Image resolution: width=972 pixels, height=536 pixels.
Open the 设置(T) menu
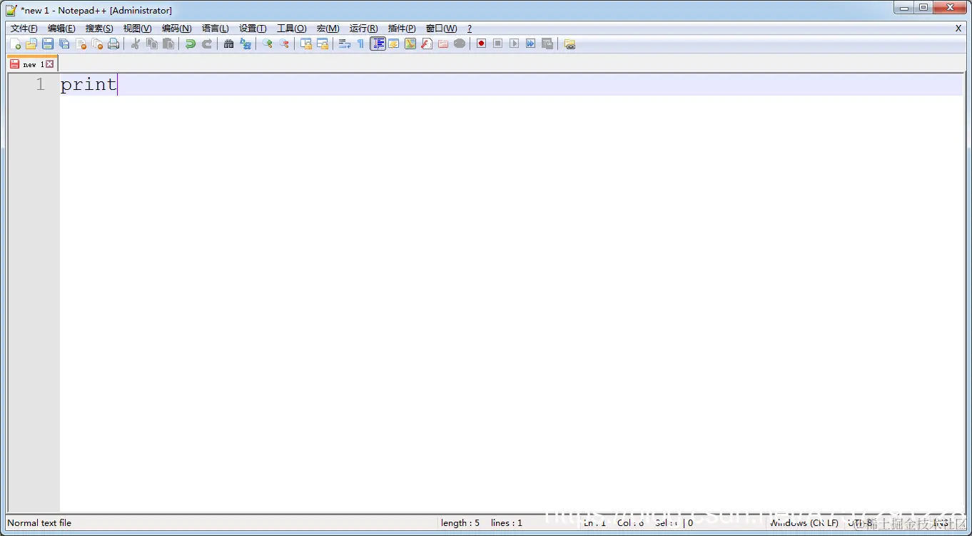[253, 29]
